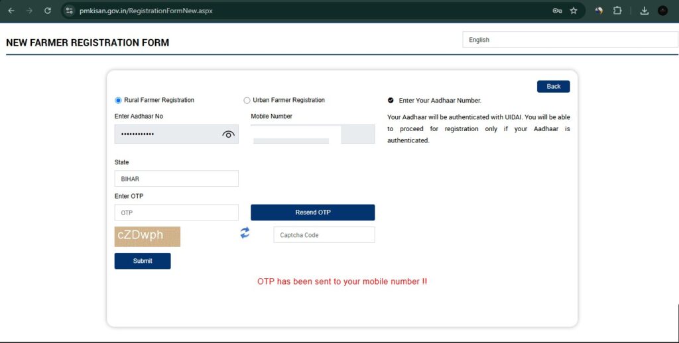679x343 pixels.
Task: Reload the page with the refresh icon
Action: pos(48,11)
